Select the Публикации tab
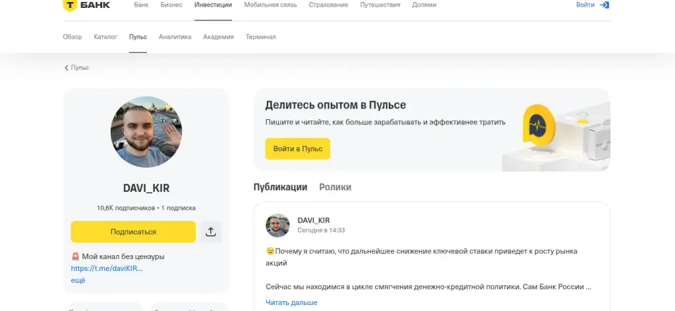675x311 pixels. pos(280,187)
